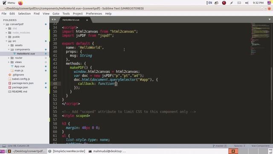
Task: Change indentation via Spaces: 2
Action: [239, 146]
